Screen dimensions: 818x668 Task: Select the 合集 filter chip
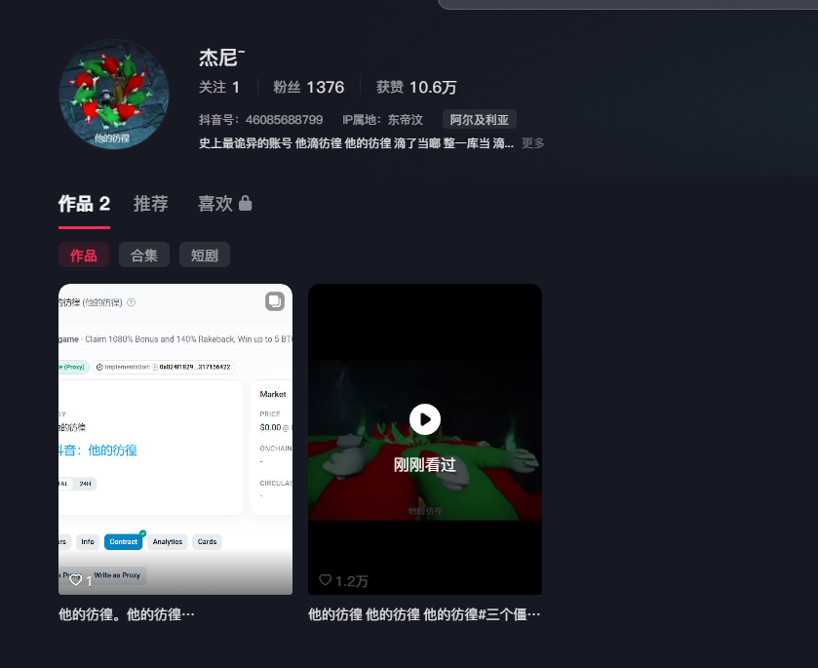click(x=144, y=255)
